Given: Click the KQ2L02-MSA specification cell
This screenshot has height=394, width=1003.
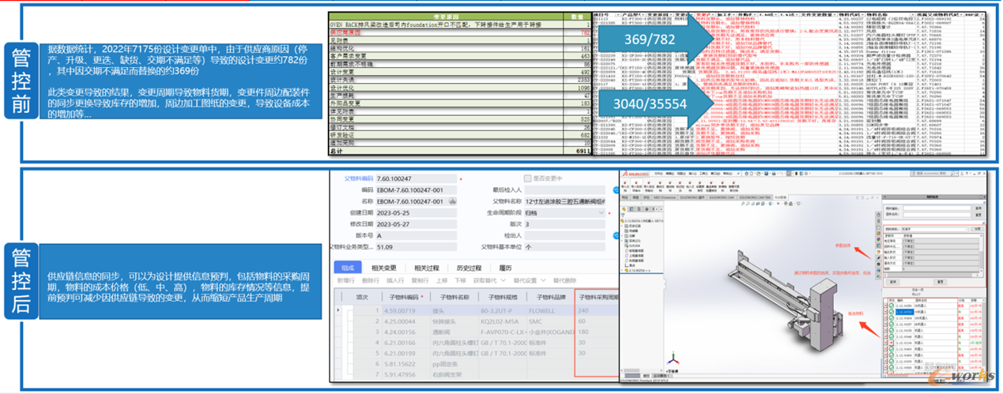Looking at the screenshot, I should tap(502, 321).
